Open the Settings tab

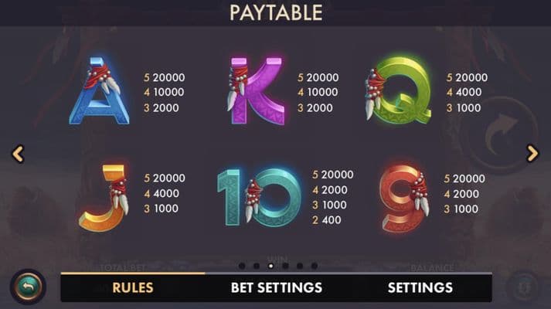tap(420, 287)
